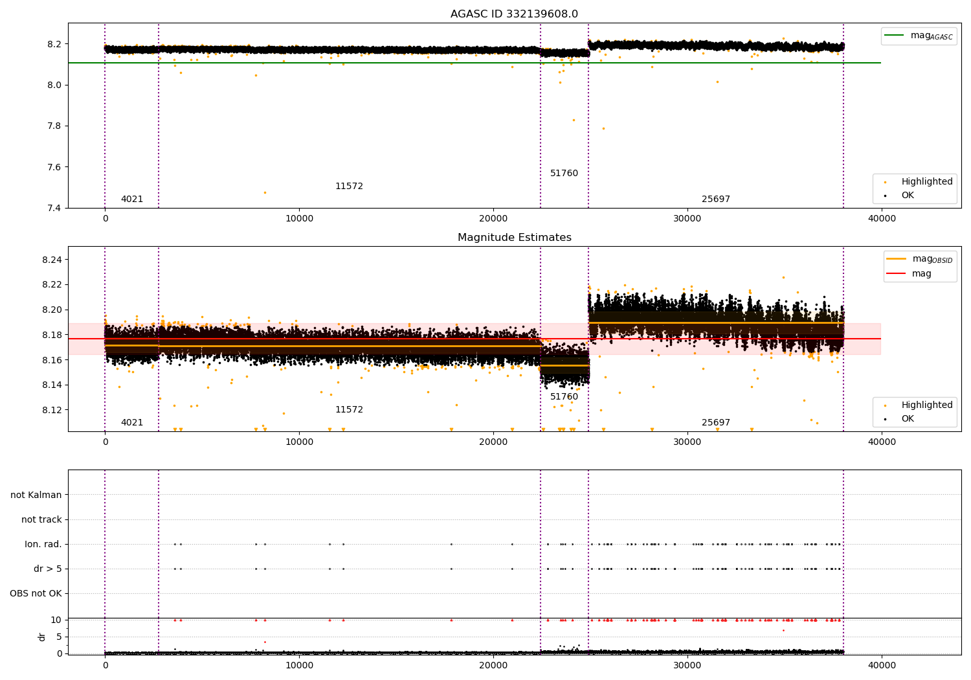Click the green mag AGASC legend entry
Screen dimensions: 971x680
[919, 36]
